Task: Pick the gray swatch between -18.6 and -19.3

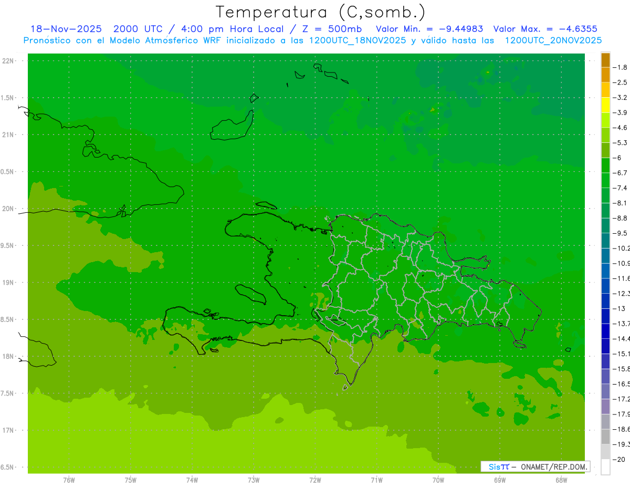Action: click(x=605, y=437)
